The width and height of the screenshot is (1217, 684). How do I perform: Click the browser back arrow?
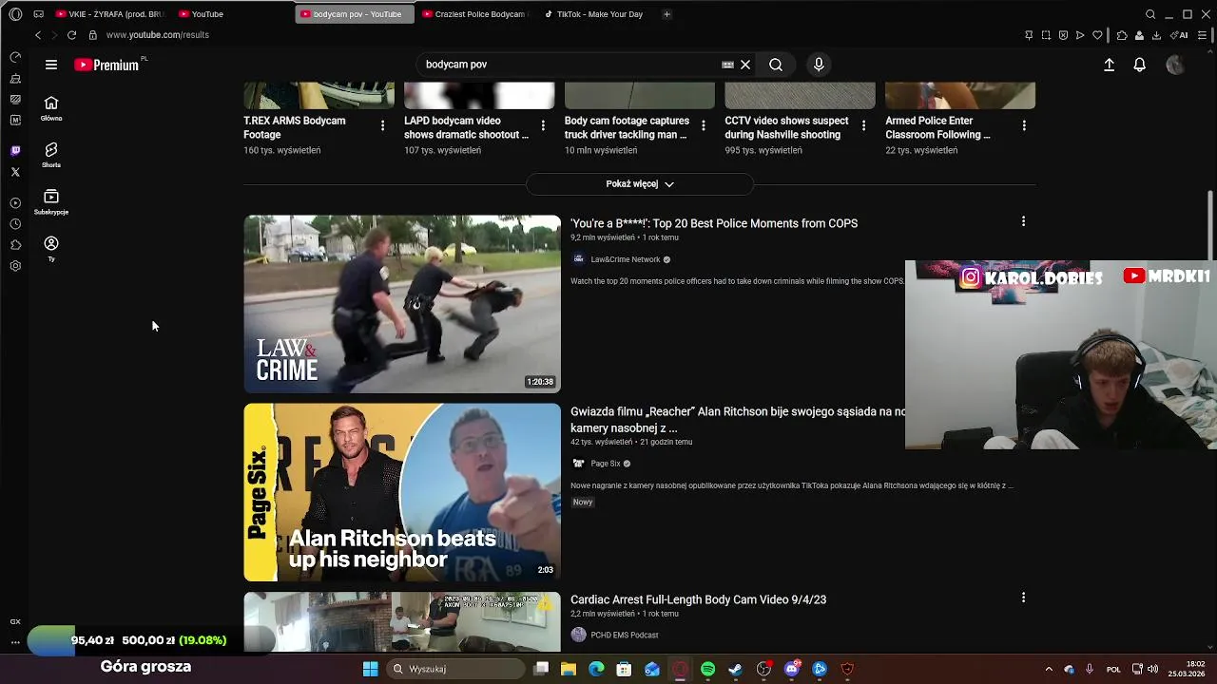point(38,35)
